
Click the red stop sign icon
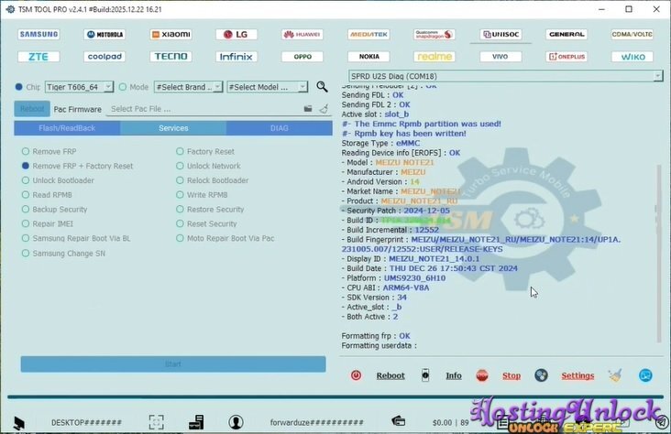point(482,375)
